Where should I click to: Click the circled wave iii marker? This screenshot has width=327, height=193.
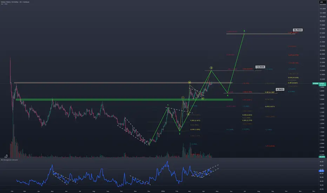189,82
